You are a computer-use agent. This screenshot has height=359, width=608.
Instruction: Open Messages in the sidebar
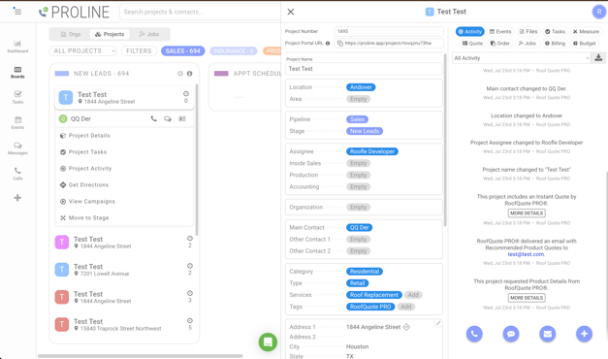(x=17, y=148)
